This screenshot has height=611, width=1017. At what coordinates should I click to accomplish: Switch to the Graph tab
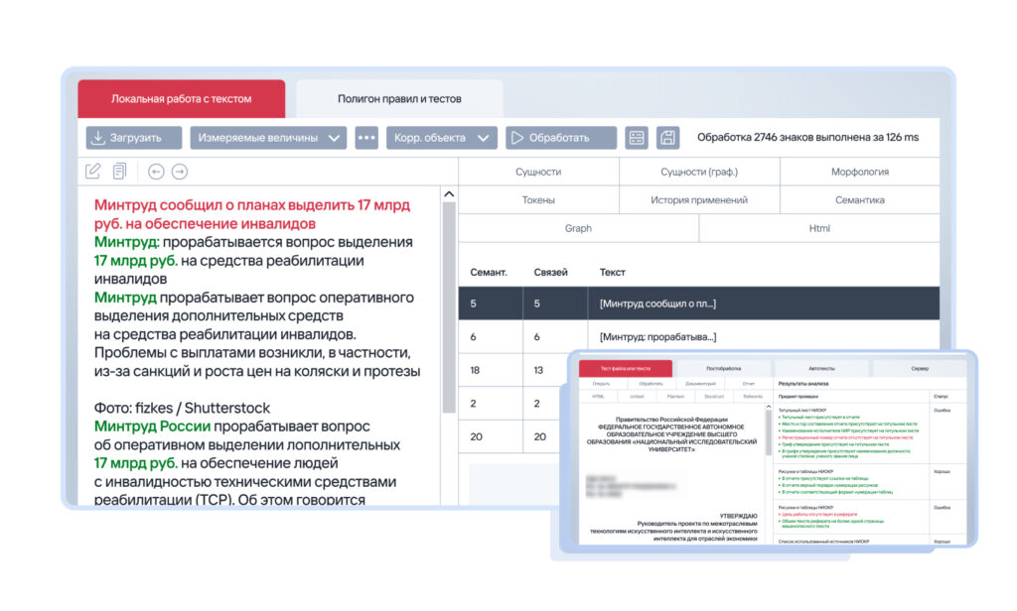pos(576,228)
